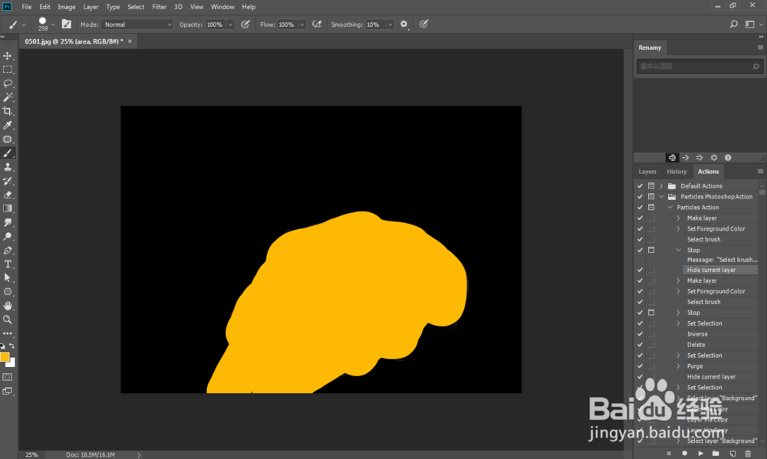Toggle checkmark for Delete step
The height and width of the screenshot is (459, 767).
coord(640,345)
